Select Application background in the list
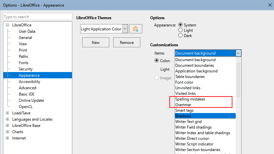The image size is (274, 154). point(205,71)
